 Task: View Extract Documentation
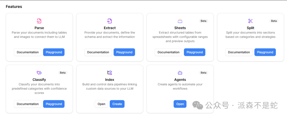pos(98,52)
